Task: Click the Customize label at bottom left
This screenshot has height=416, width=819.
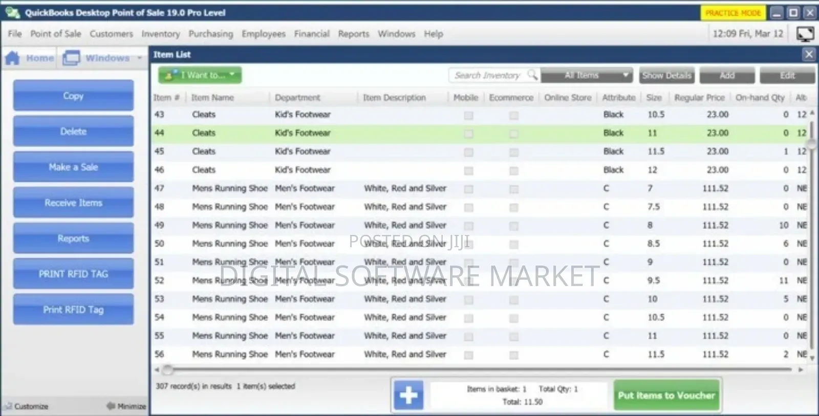Action: click(x=31, y=406)
